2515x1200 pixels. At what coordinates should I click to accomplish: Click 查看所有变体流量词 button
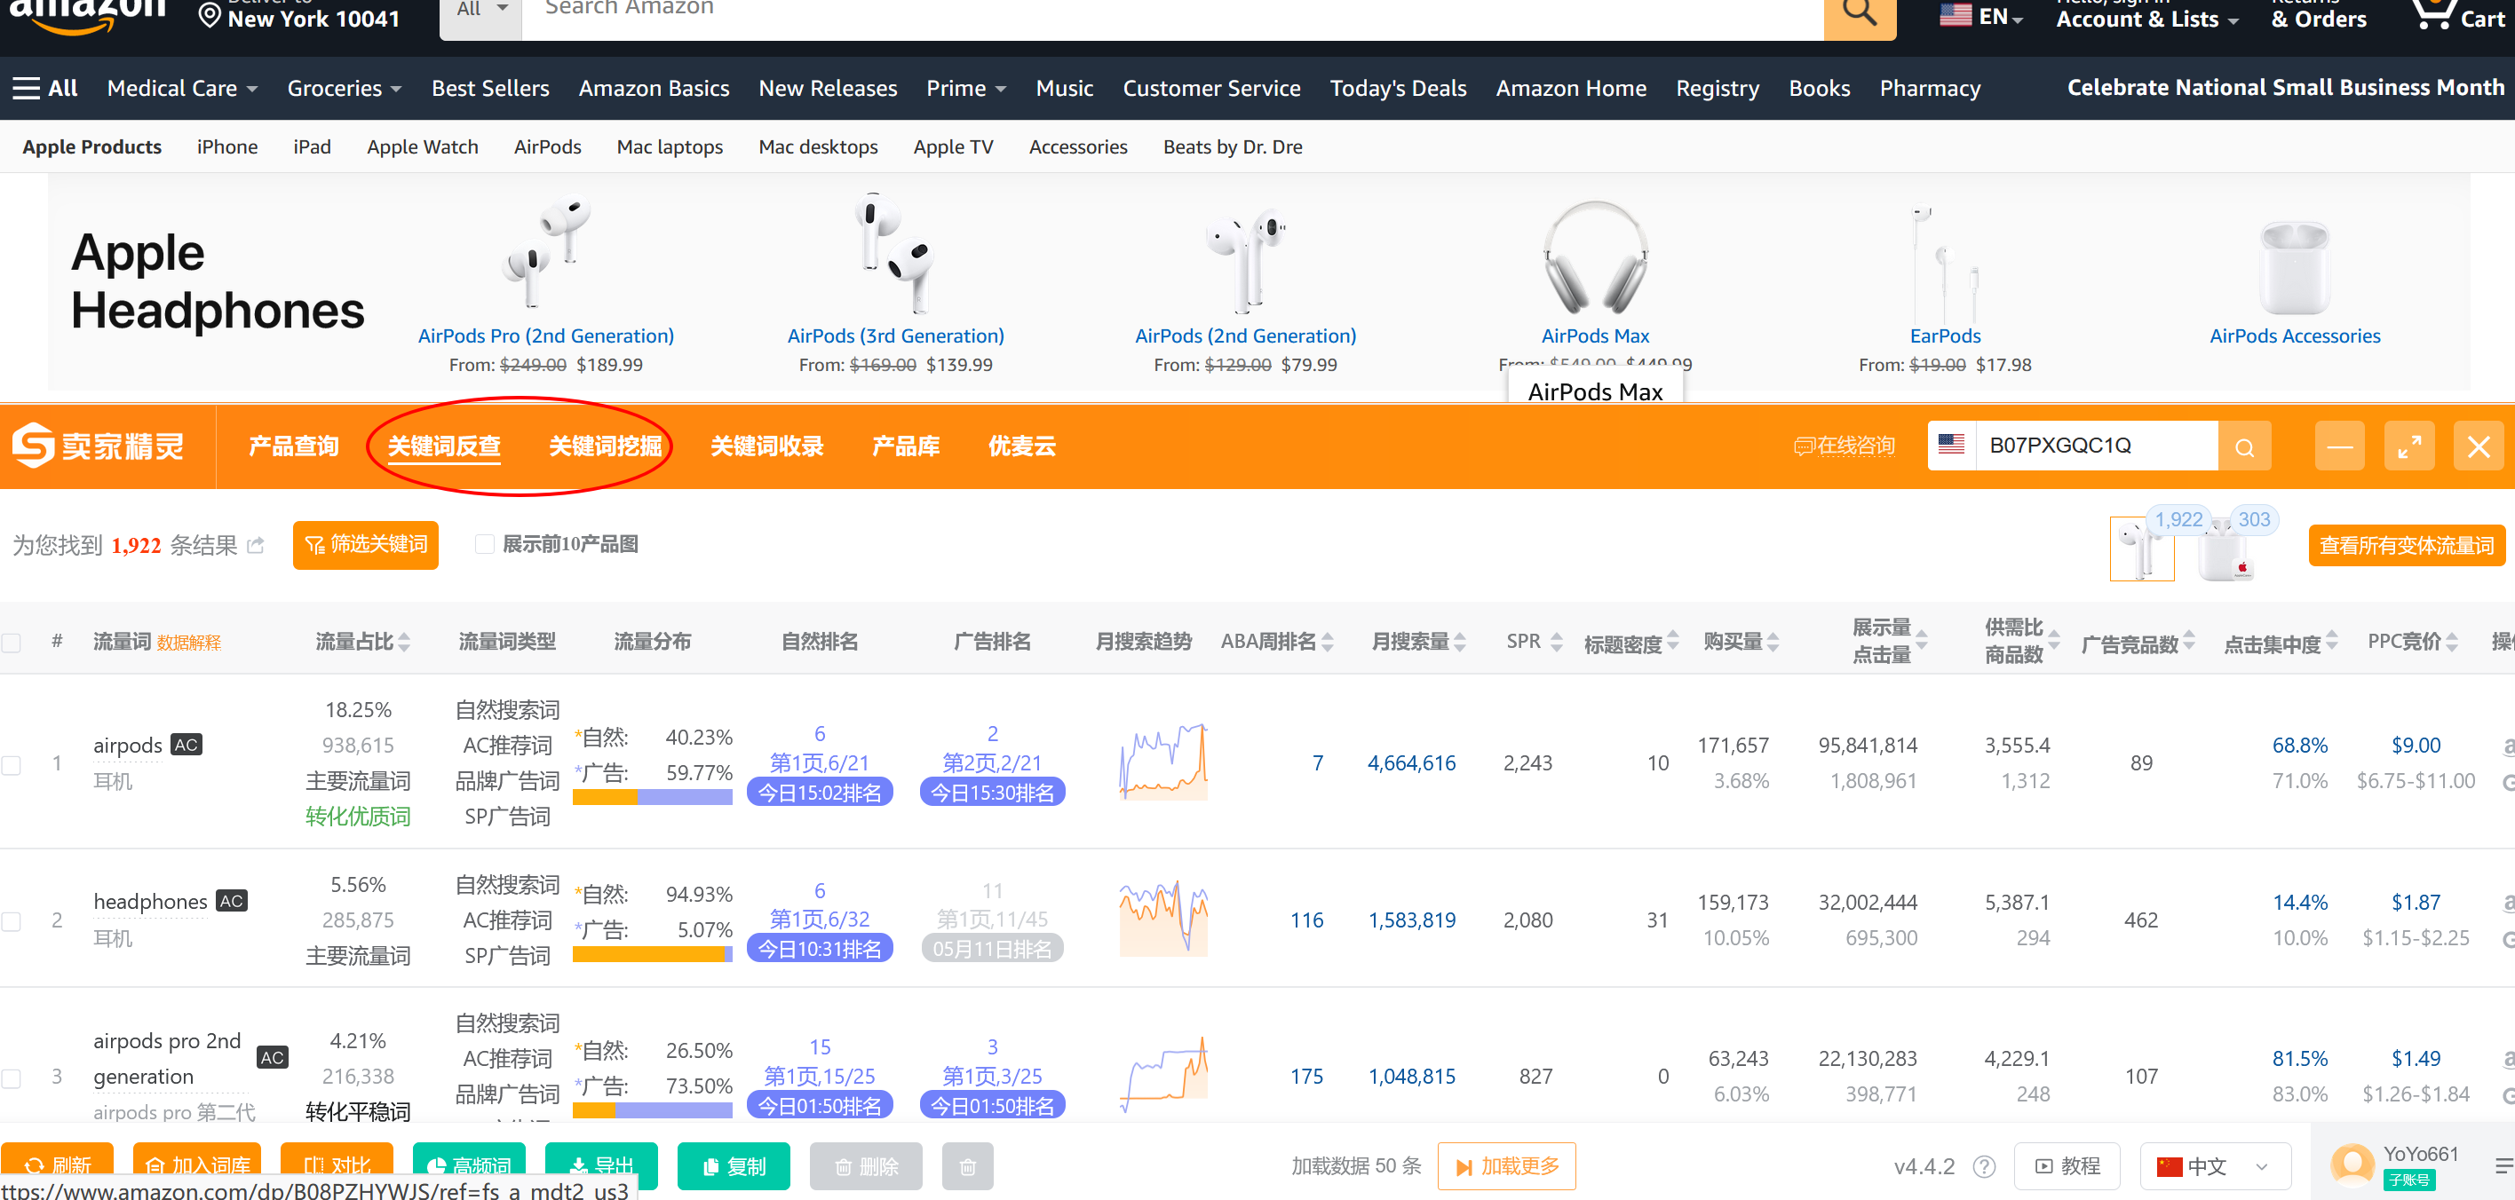pyautogui.click(x=2406, y=545)
